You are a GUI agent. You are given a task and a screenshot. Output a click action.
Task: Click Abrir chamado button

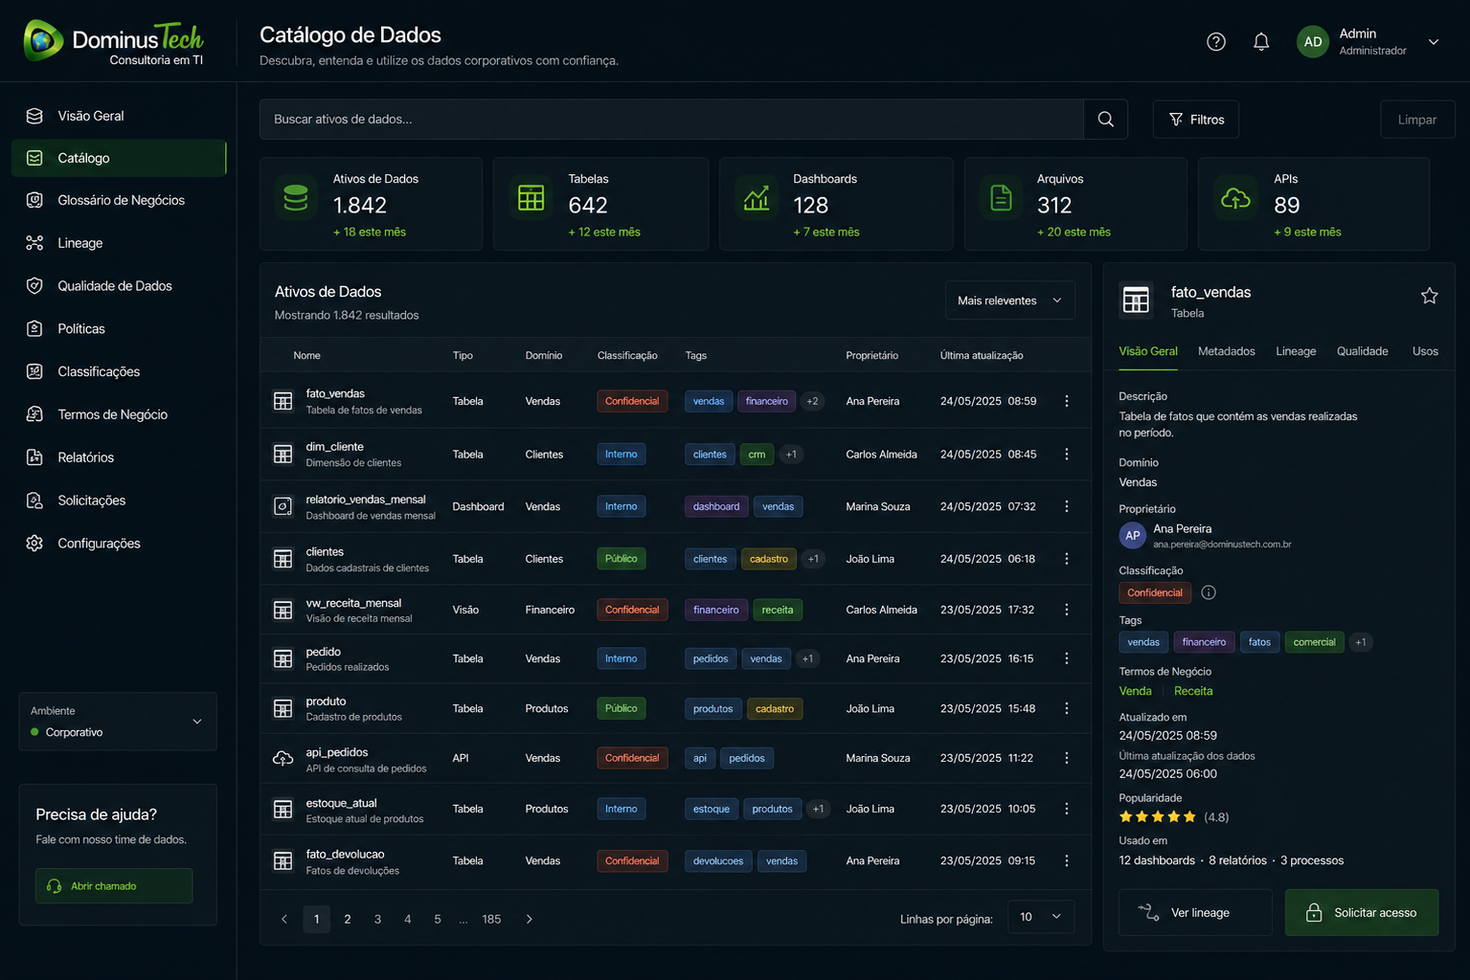point(114,886)
